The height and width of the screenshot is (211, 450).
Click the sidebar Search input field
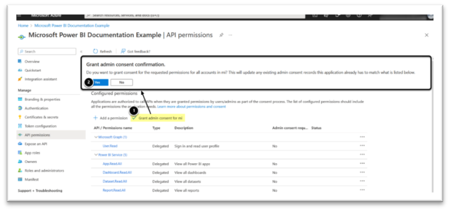click(47, 52)
